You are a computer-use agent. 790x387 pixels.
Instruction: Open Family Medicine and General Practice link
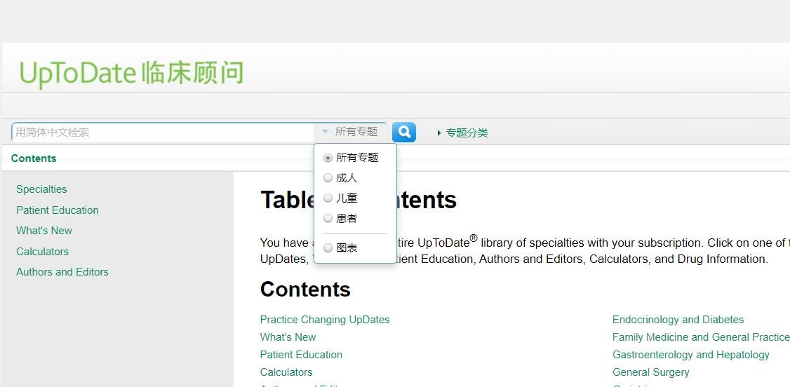(x=701, y=337)
